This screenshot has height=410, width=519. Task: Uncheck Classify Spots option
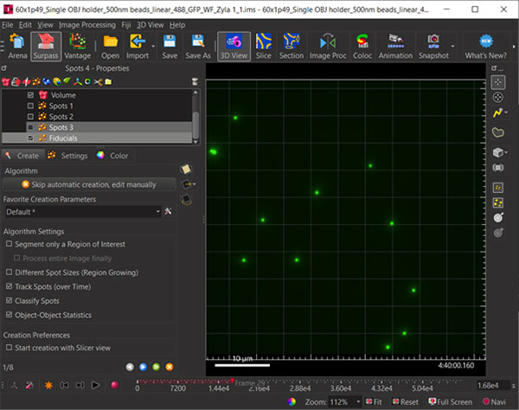pos(10,300)
